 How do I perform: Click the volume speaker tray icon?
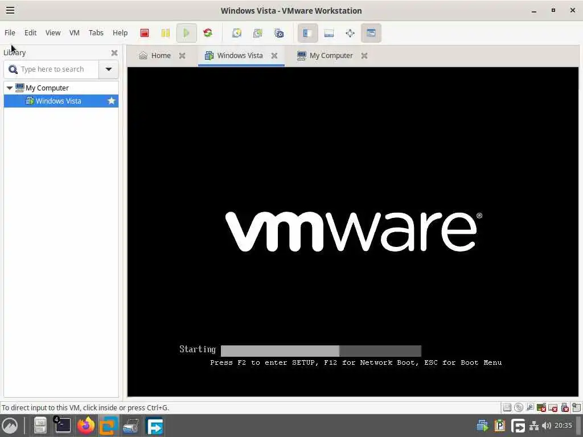tap(546, 426)
